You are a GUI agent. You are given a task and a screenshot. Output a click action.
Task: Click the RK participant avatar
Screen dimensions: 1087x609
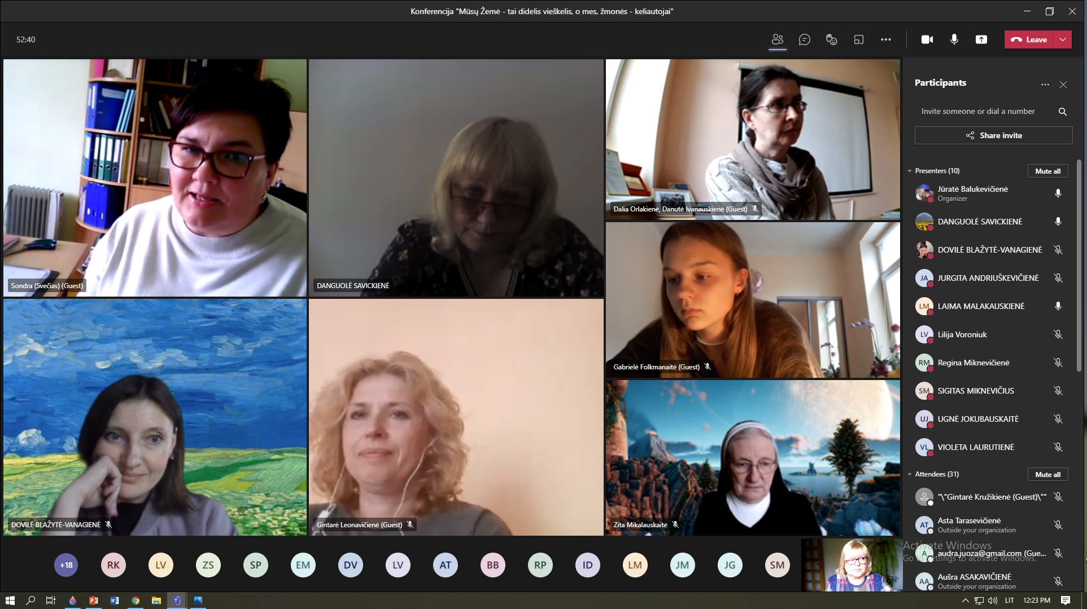click(113, 565)
